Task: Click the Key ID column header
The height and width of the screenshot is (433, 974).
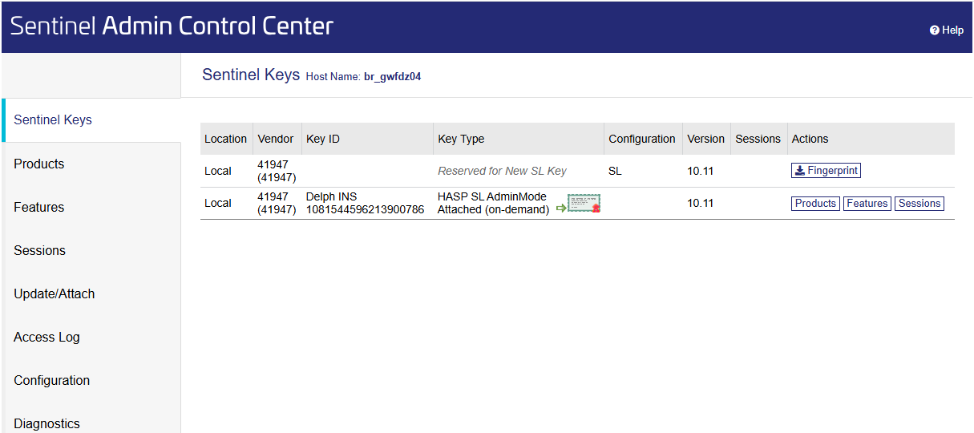Action: click(x=323, y=139)
